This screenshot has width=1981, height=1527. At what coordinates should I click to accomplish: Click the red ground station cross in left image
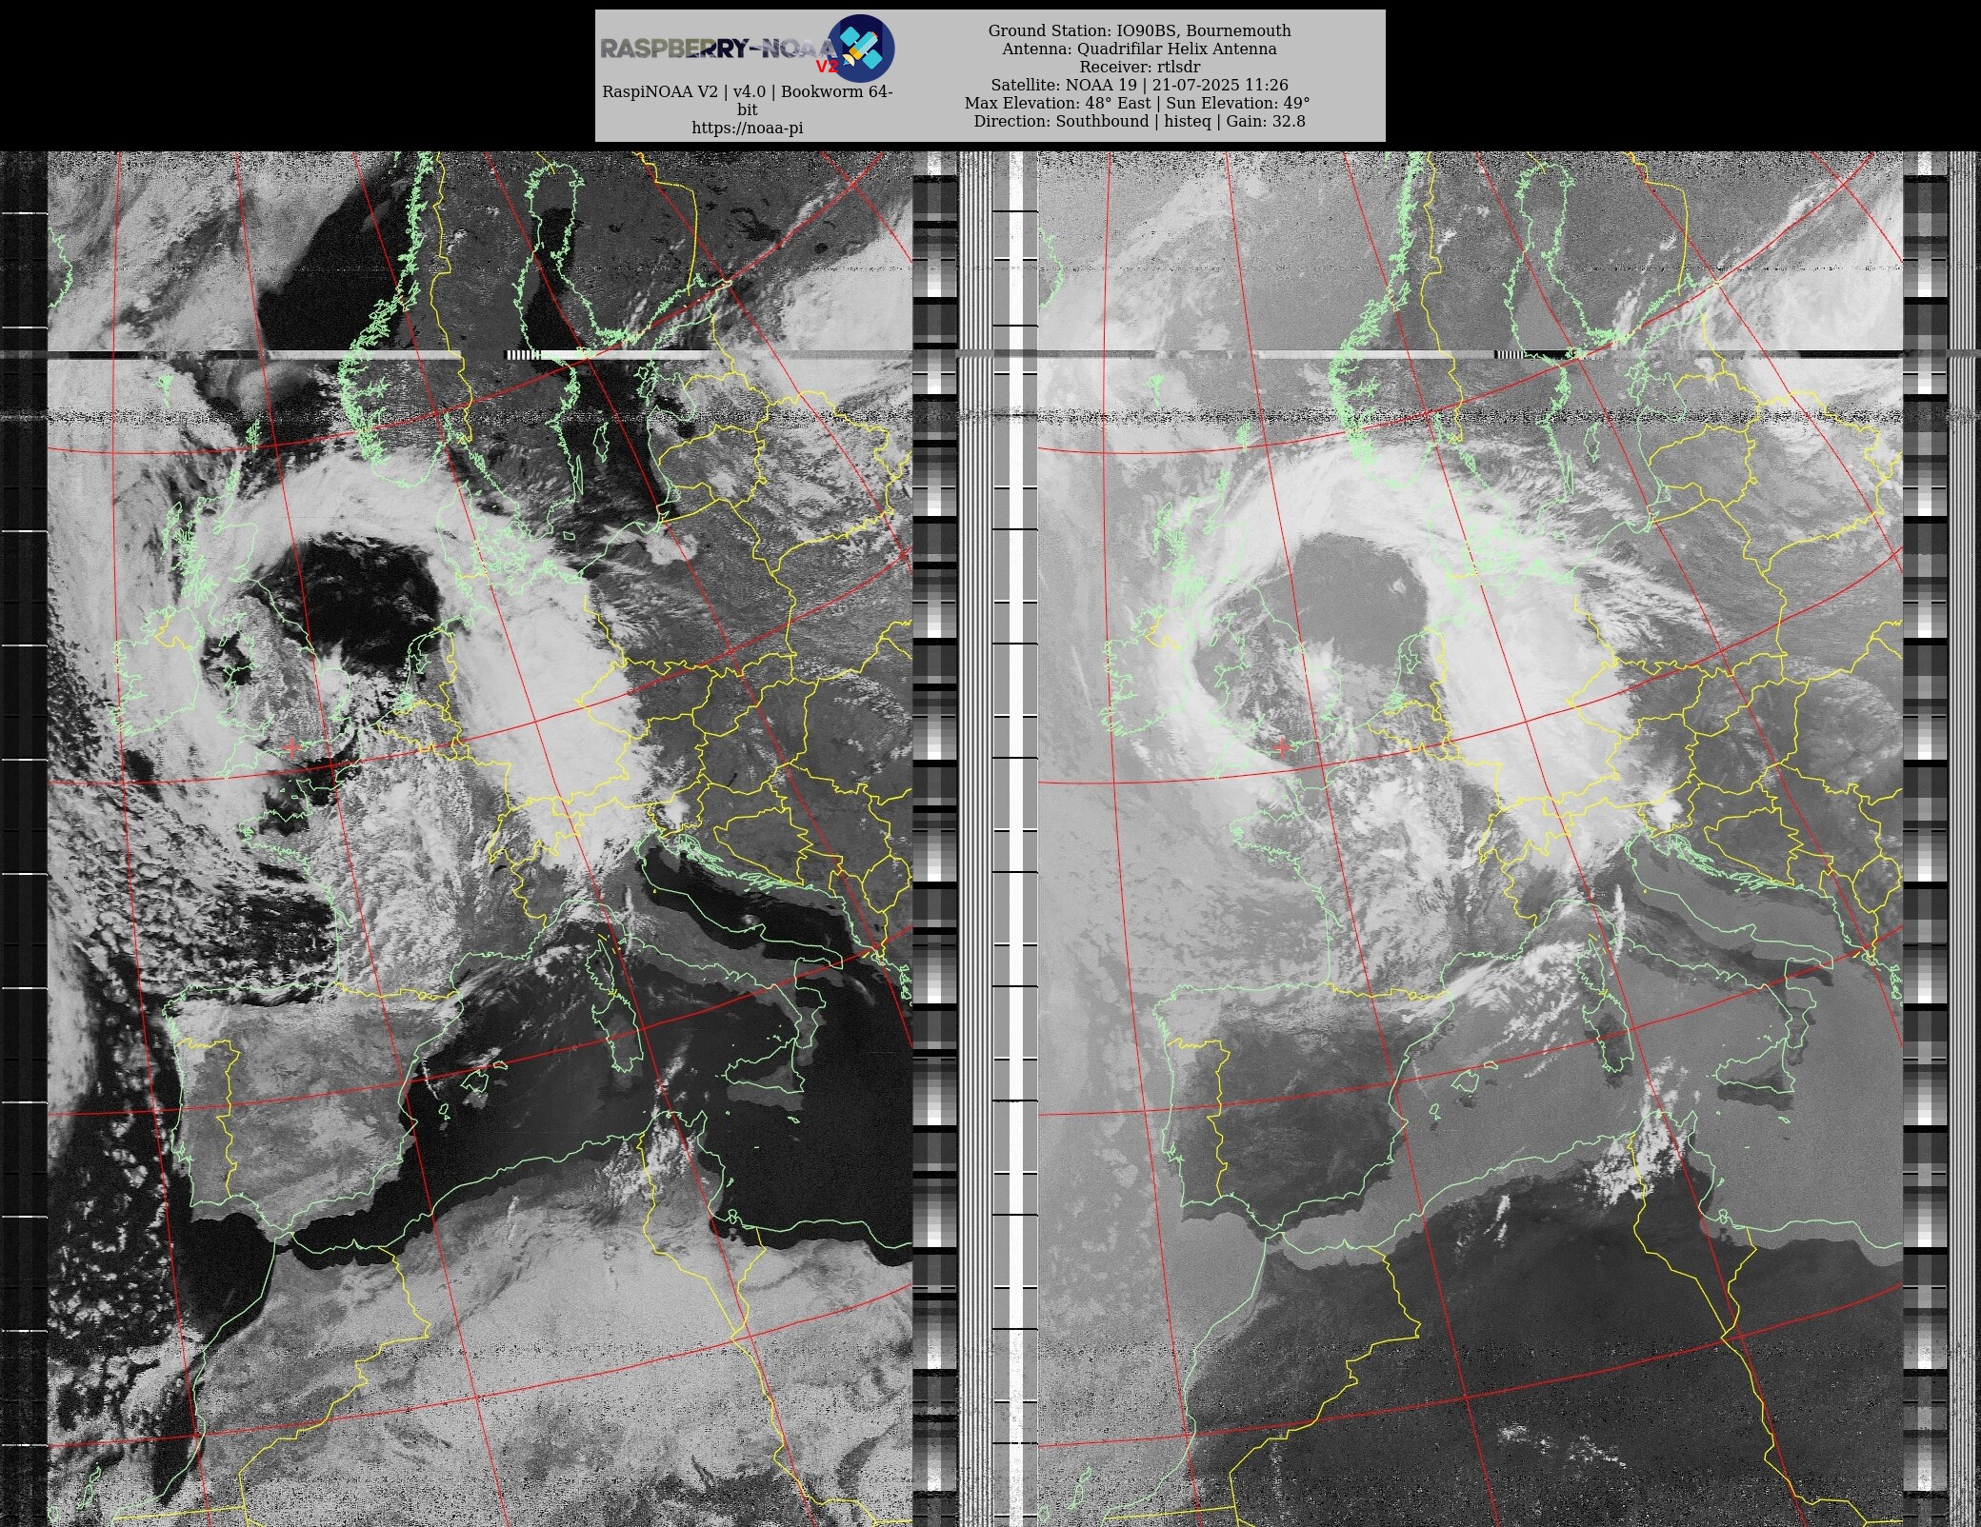(x=291, y=748)
